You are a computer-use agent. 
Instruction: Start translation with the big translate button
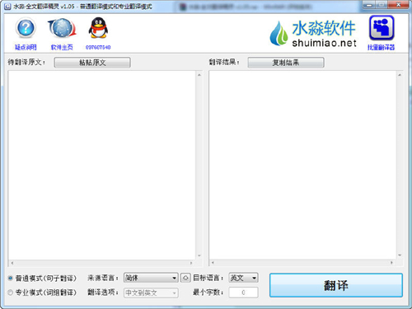(x=336, y=285)
